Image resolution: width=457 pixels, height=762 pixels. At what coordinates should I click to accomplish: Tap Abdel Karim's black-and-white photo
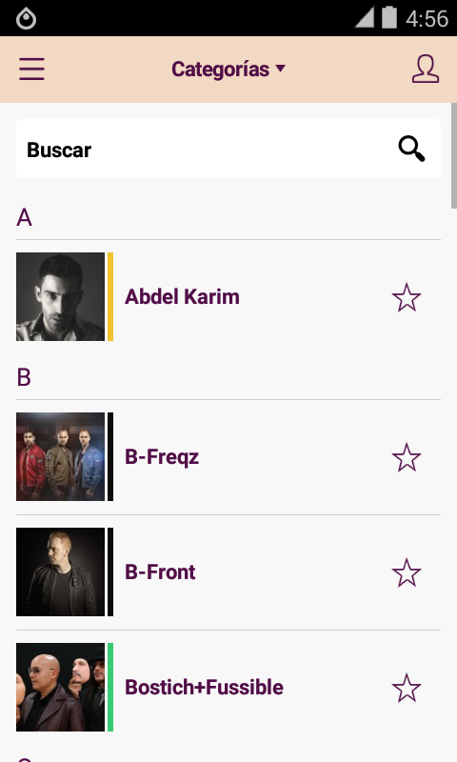pyautogui.click(x=60, y=296)
